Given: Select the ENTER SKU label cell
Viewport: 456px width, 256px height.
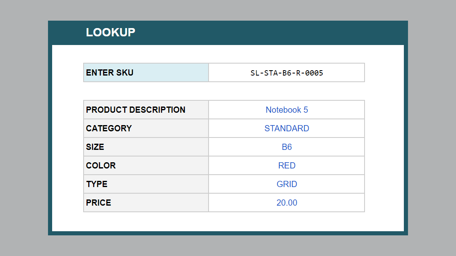Looking at the screenshot, I should (x=146, y=73).
